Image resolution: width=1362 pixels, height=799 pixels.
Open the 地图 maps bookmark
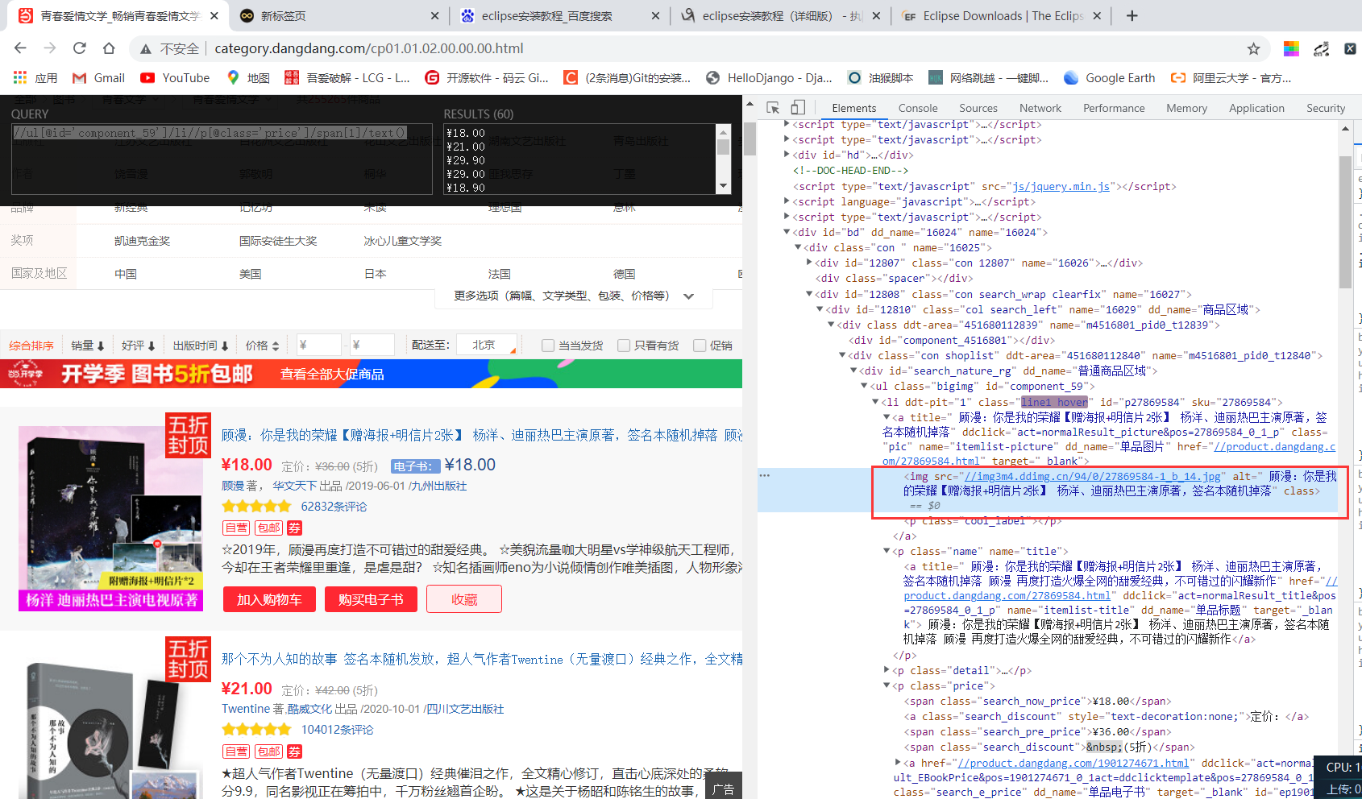(248, 78)
